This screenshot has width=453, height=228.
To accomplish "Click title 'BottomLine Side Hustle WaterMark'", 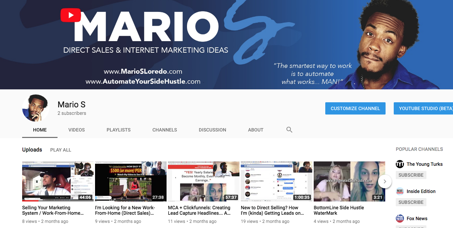I will click(x=339, y=210).
